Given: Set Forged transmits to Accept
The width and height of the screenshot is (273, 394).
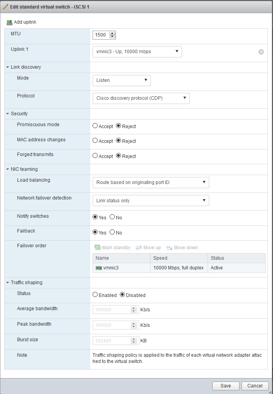Looking at the screenshot, I should (x=95, y=156).
